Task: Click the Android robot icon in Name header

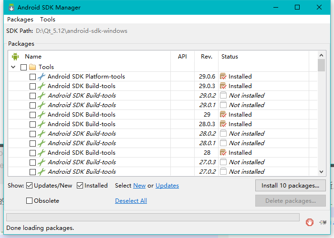Action: click(x=15, y=57)
